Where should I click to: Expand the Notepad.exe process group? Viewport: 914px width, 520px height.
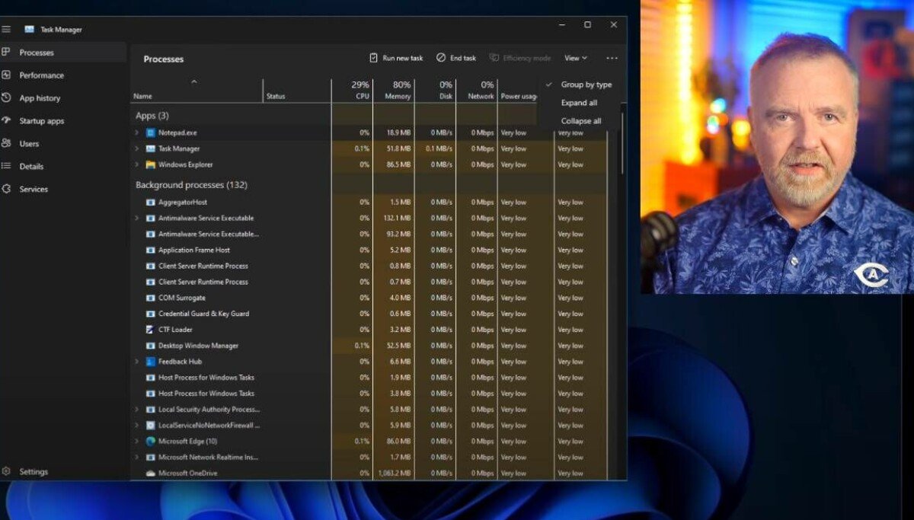pos(137,132)
